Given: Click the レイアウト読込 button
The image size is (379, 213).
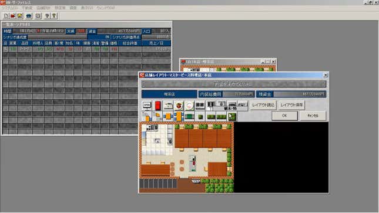Looking at the screenshot, I should pos(263,105).
